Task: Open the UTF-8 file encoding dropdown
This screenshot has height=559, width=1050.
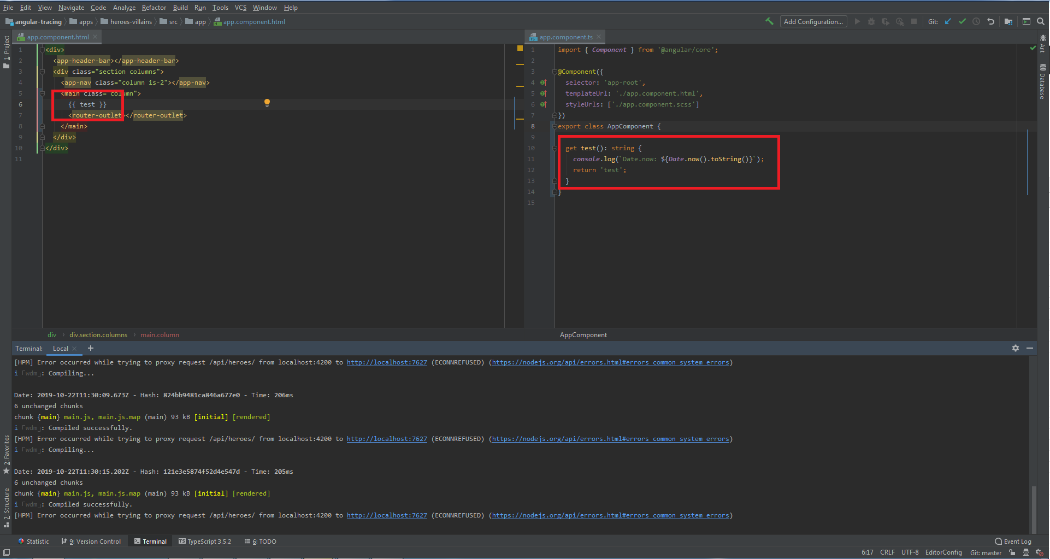Action: pyautogui.click(x=910, y=552)
